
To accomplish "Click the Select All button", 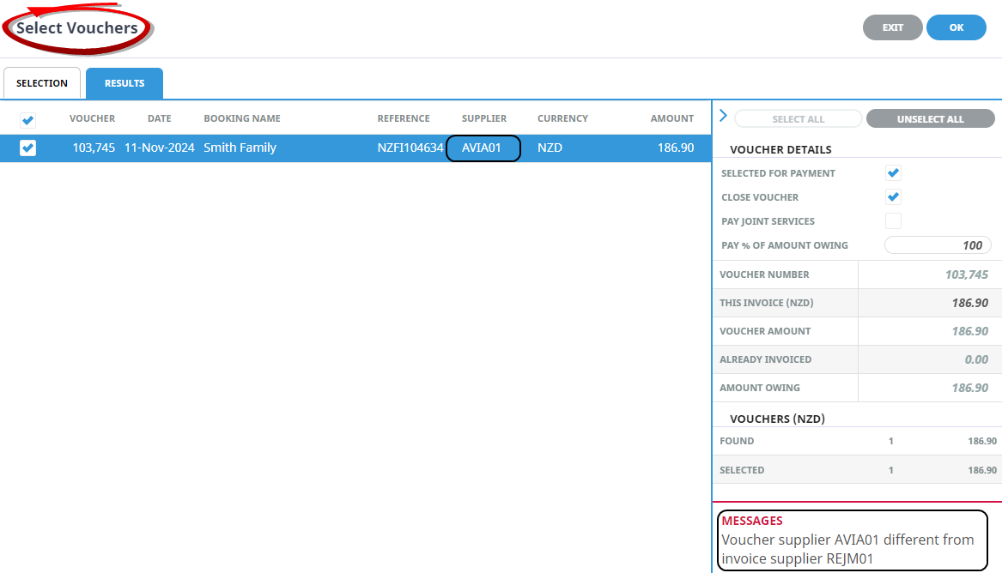I will 798,119.
